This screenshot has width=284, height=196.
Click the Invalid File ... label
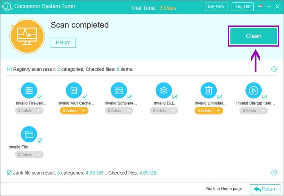pyautogui.click(x=21, y=147)
